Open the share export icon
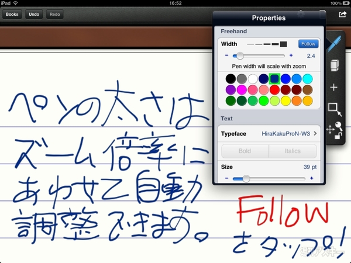 coord(342,14)
